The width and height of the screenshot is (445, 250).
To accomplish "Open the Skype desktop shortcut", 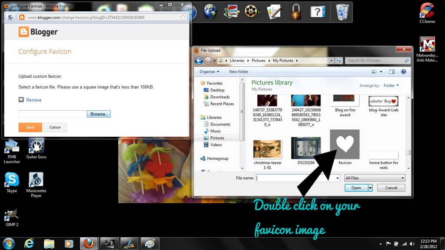I will [12, 182].
